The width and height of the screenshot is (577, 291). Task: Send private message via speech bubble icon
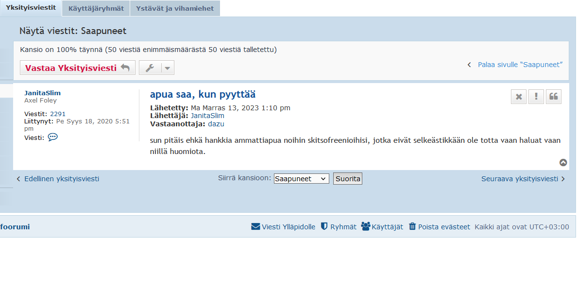pyautogui.click(x=52, y=137)
